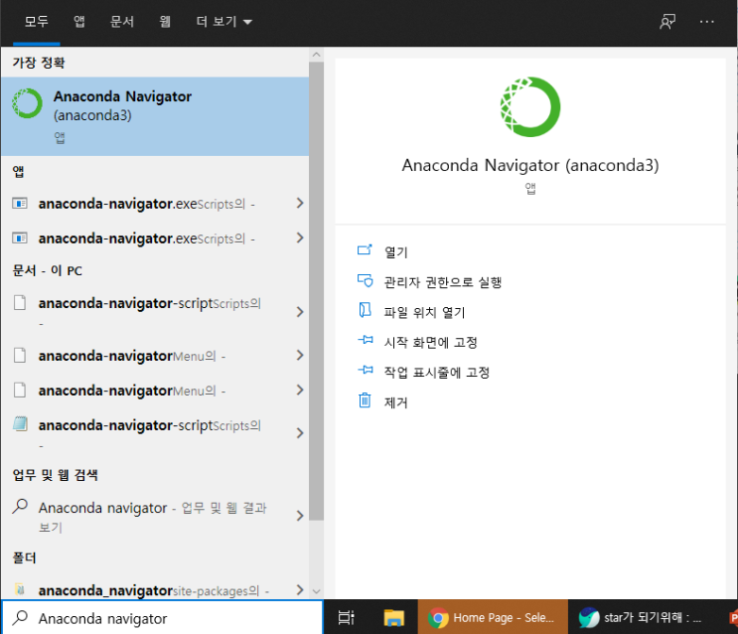This screenshot has height=634, width=738.
Task: Open the 더 보기 dropdown
Action: coord(224,22)
